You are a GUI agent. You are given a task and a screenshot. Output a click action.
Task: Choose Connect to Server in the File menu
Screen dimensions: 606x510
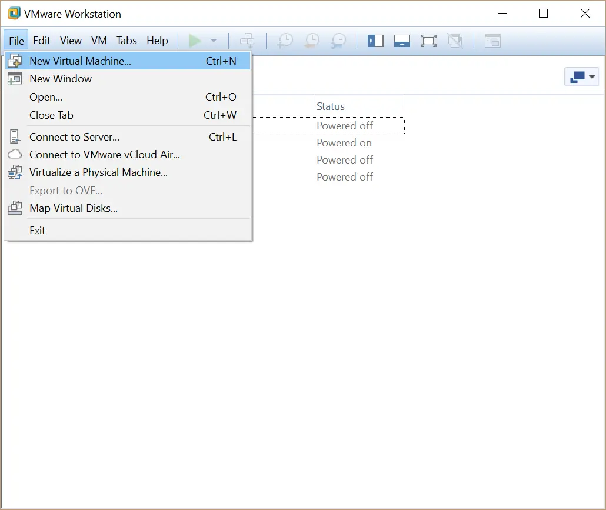pyautogui.click(x=74, y=136)
